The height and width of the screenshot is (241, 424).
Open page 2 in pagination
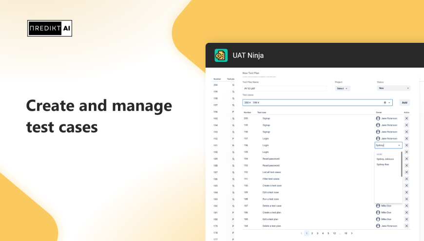pyautogui.click(x=312, y=233)
